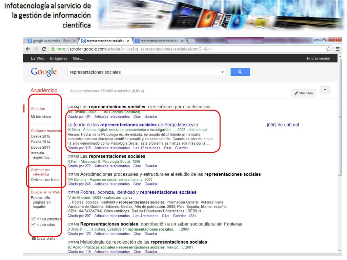Click the browser forward arrow
Screen dimensions: 347x260
[36, 49]
